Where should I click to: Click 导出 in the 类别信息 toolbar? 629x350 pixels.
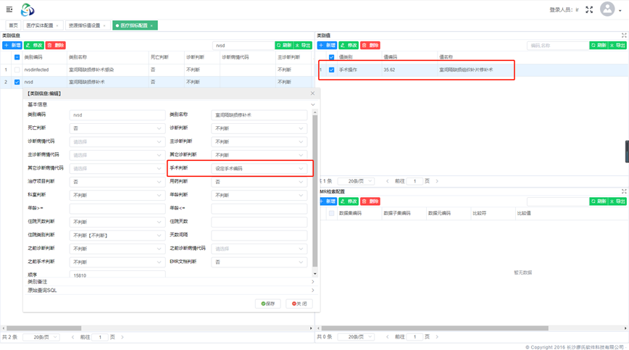tap(303, 46)
